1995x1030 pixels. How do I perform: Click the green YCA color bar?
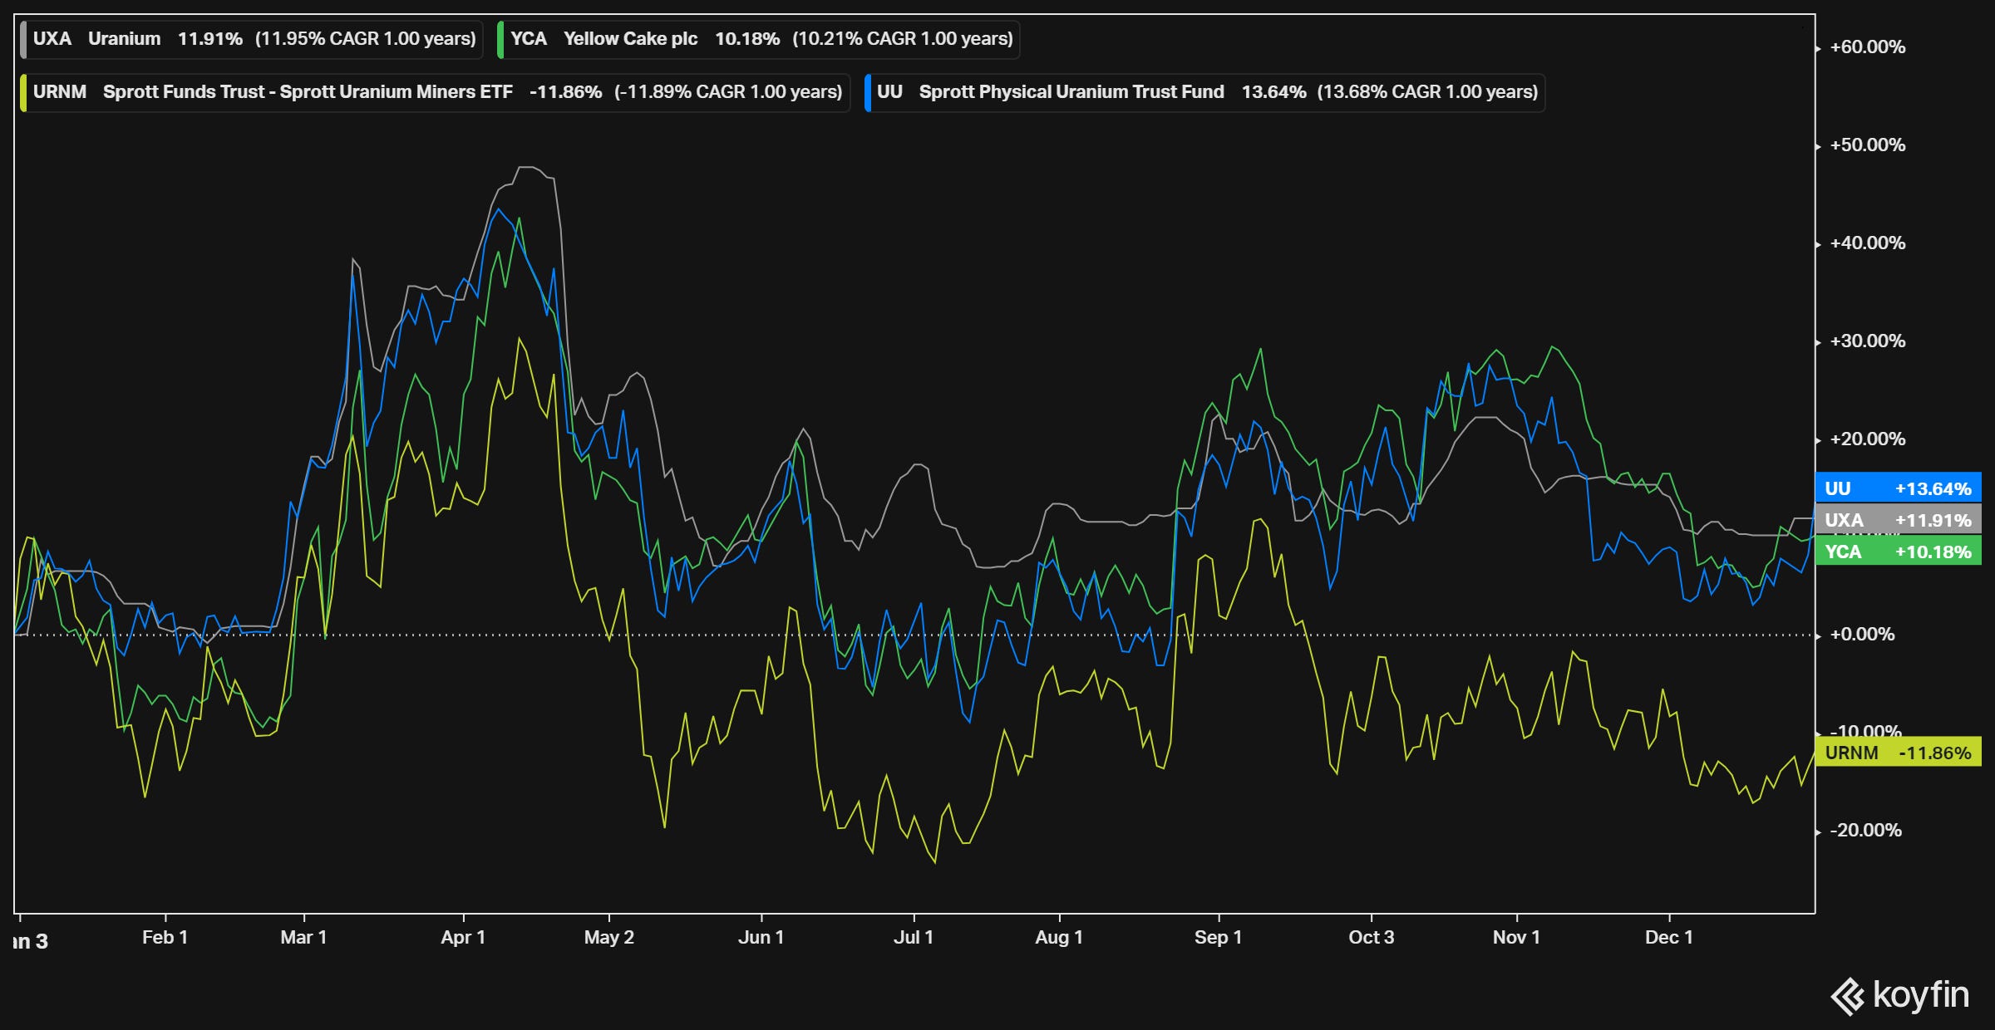tap(500, 39)
